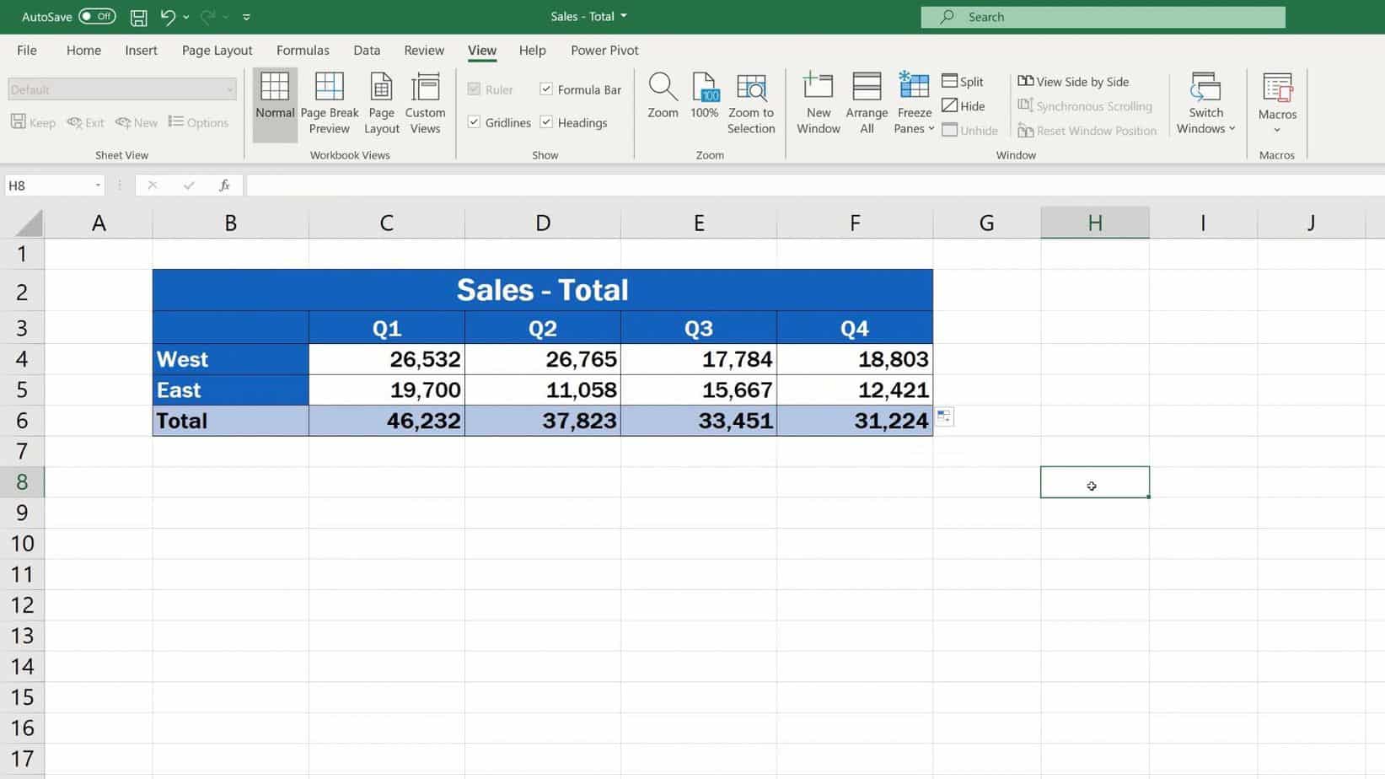1385x779 pixels.
Task: Open the Zoom dialog
Action: pyautogui.click(x=663, y=101)
